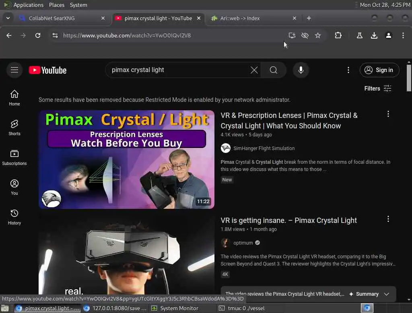This screenshot has width=412, height=313.
Task: Click the address bar URL
Action: point(127,35)
